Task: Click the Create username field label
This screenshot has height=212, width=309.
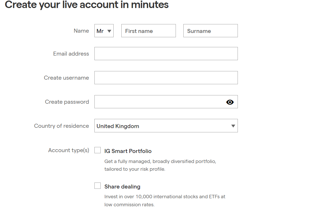Action: [x=66, y=78]
